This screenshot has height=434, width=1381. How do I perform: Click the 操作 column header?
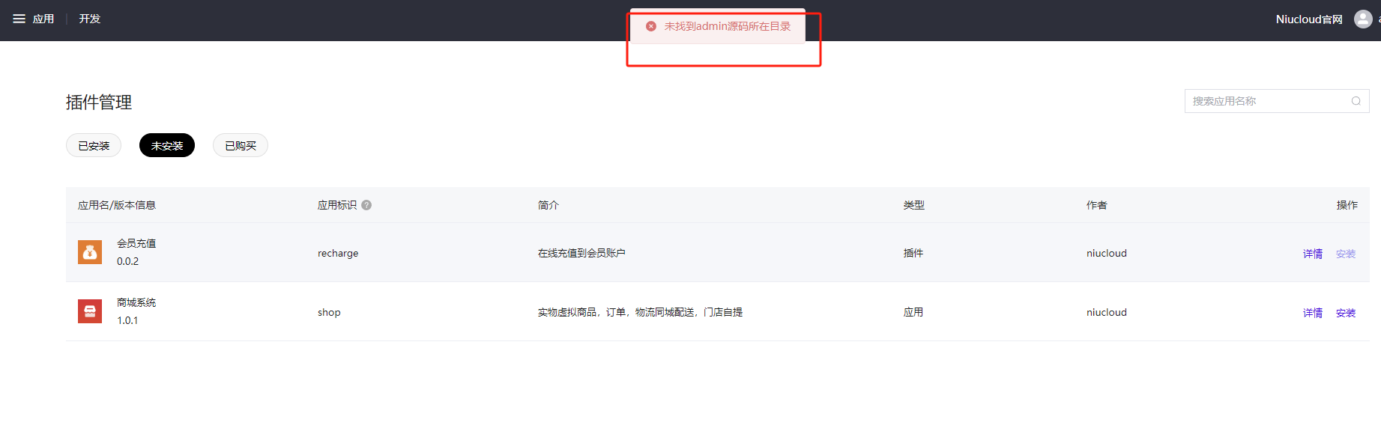pos(1347,205)
